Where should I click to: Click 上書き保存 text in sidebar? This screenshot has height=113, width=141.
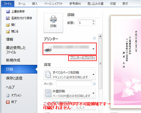[18, 12]
